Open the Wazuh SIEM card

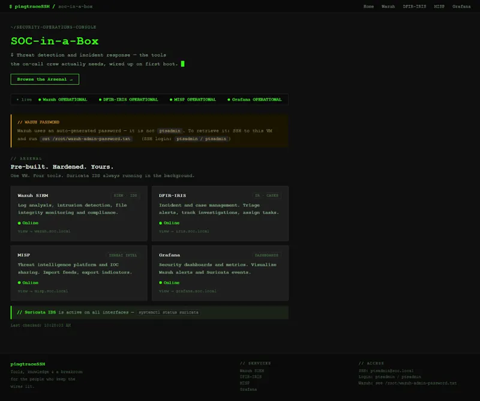click(x=79, y=213)
